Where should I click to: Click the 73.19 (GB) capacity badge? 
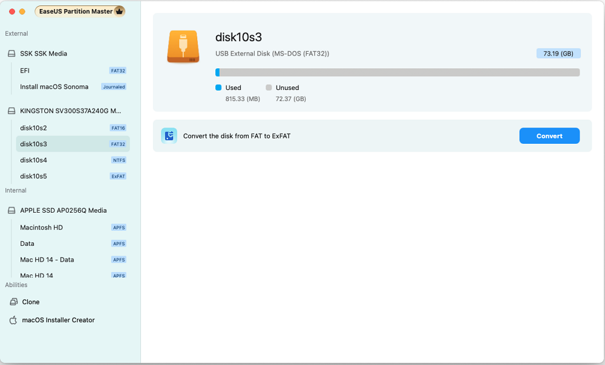(x=558, y=54)
